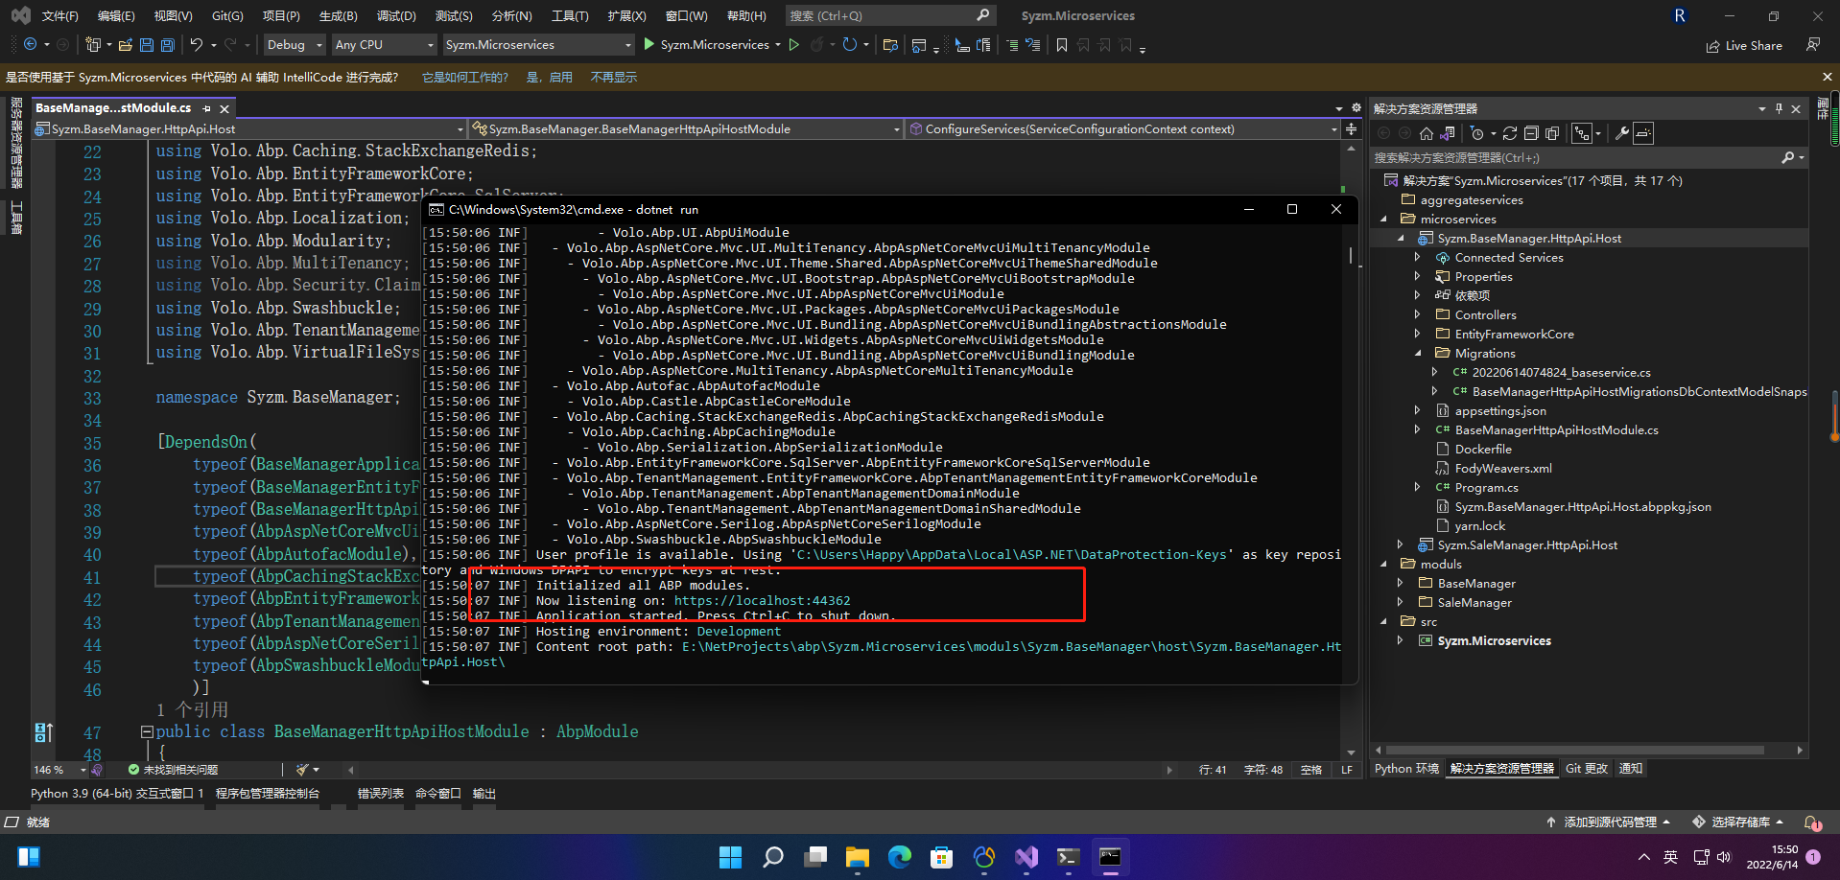Expand the Syzm.SaleManager.HttpApi.Host project node
1840x880 pixels.
1401,544
